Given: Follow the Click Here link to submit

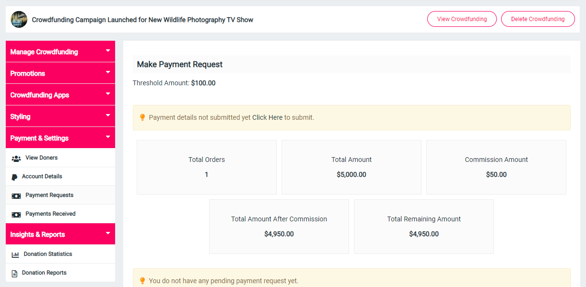Looking at the screenshot, I should coord(267,117).
